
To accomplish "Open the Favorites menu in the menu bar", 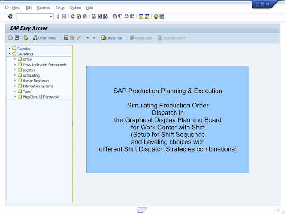I will [x=44, y=8].
